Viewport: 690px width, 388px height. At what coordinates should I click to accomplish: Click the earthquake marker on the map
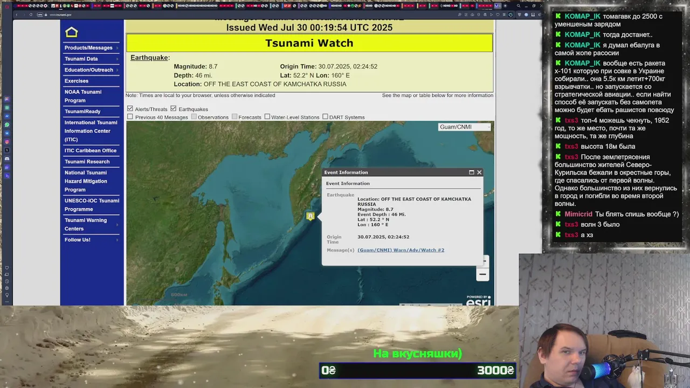click(310, 216)
